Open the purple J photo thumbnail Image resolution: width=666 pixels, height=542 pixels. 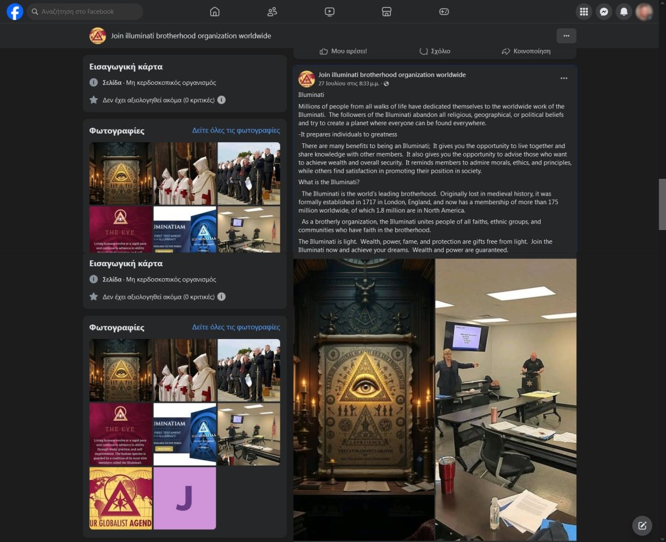pos(185,498)
